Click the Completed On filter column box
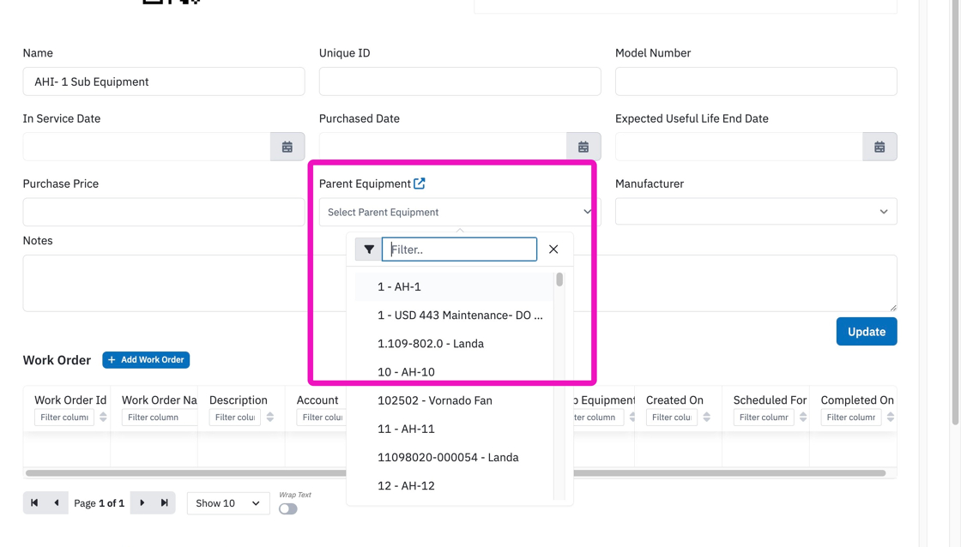The height and width of the screenshot is (547, 961). coord(851,418)
